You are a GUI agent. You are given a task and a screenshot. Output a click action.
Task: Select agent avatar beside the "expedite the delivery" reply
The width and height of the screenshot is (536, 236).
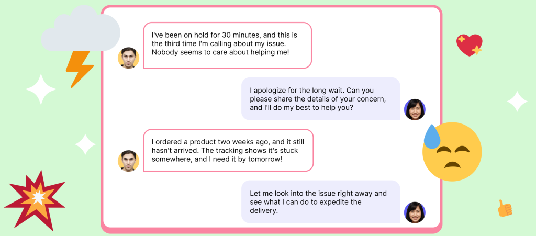tap(415, 212)
